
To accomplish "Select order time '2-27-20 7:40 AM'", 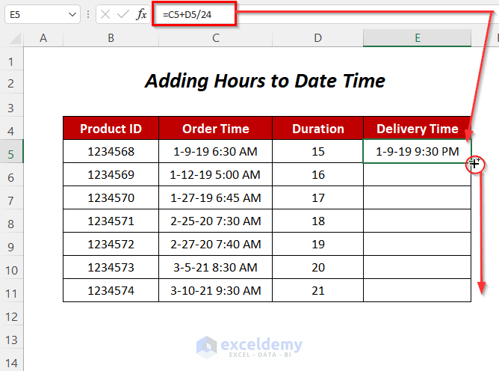I will point(215,244).
